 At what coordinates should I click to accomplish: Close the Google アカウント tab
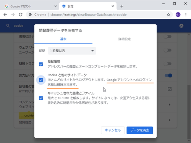point(55,6)
